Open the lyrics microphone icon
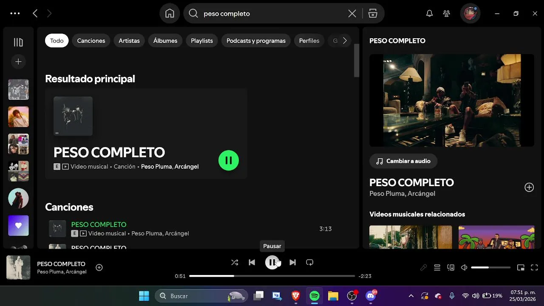Viewport: 544px width, 306px height. pos(423,267)
